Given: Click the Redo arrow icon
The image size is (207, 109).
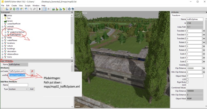Looking at the screenshot, I should [x=35, y=9].
